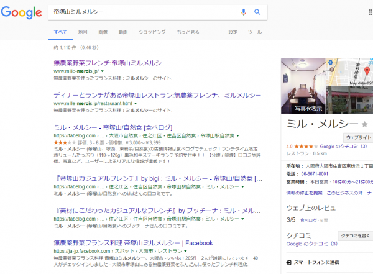373x274 pixels.
Task: Open 『素材にこだわったカジュアルなフレンチ』by ブッチーナ result
Action: (x=157, y=211)
